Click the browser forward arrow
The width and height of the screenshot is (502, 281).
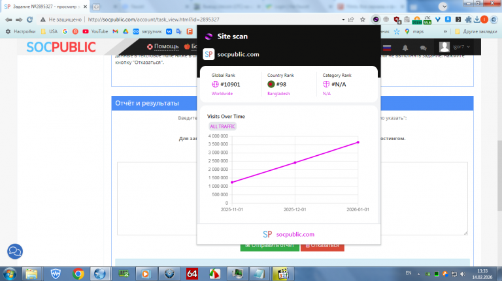click(19, 20)
